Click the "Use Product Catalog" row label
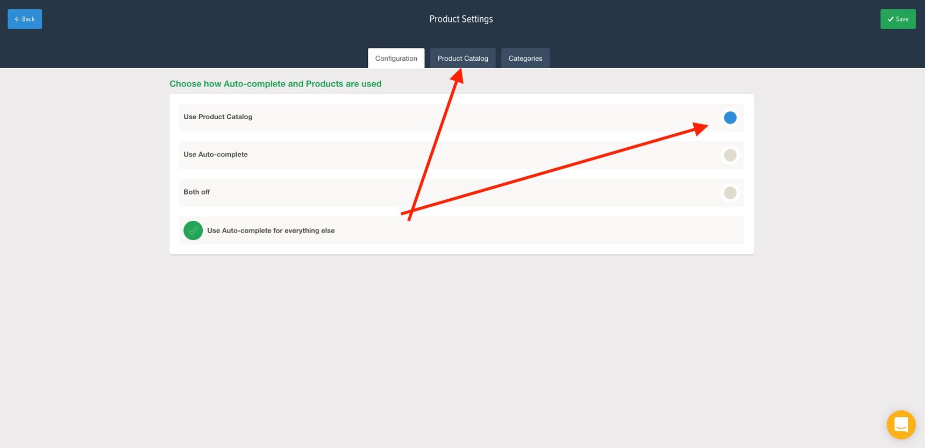The image size is (925, 448). click(218, 117)
